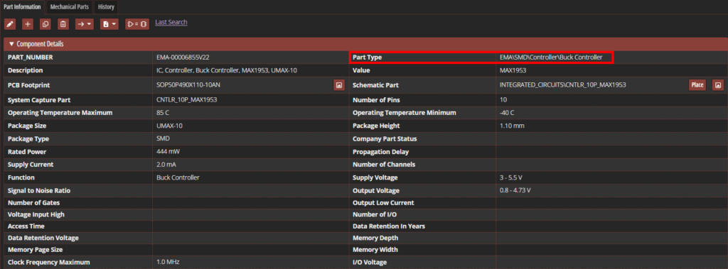Click the plus add-part icon
This screenshot has width=728, height=269.
point(28,24)
